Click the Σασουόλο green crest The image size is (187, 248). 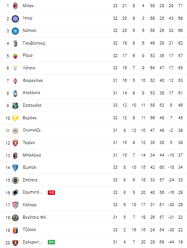click(x=15, y=106)
